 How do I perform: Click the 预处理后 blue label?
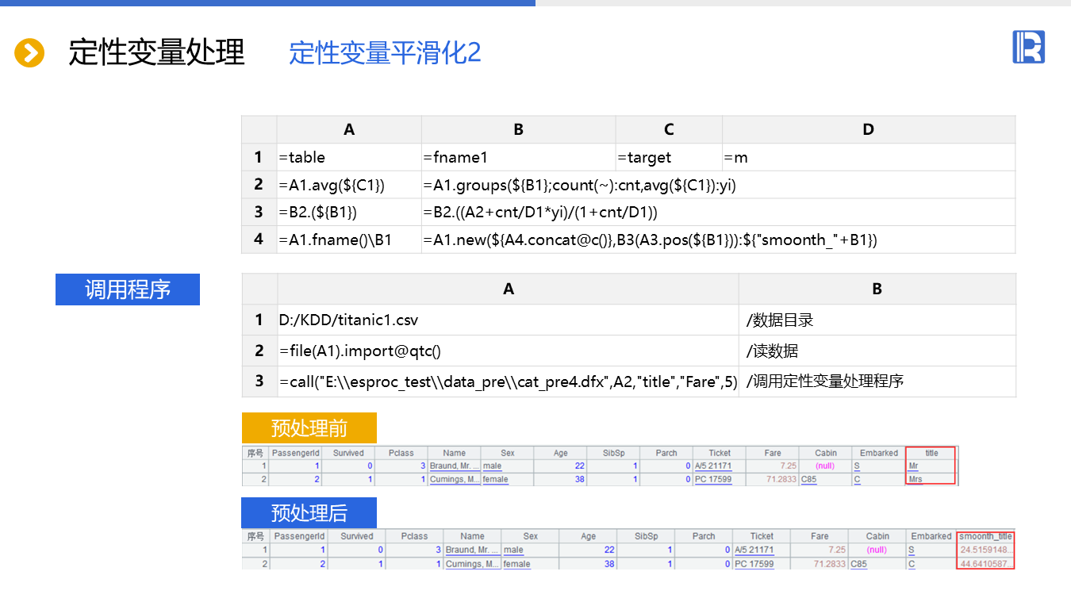[x=309, y=512]
